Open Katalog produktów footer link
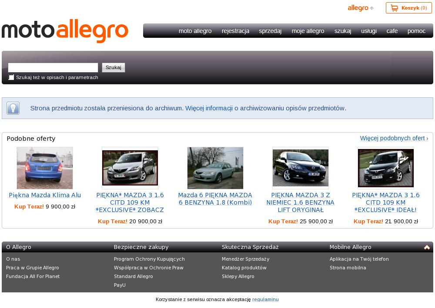 pyautogui.click(x=244, y=268)
